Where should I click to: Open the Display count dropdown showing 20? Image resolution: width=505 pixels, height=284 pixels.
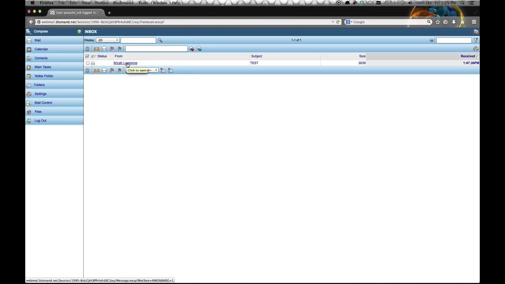(107, 40)
